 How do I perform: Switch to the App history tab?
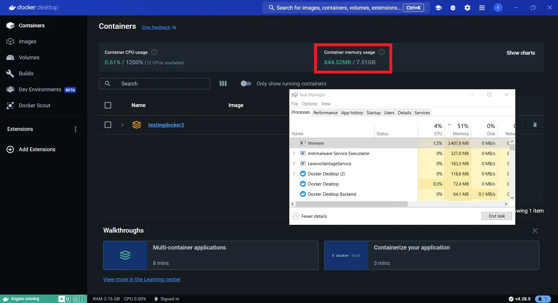[352, 113]
